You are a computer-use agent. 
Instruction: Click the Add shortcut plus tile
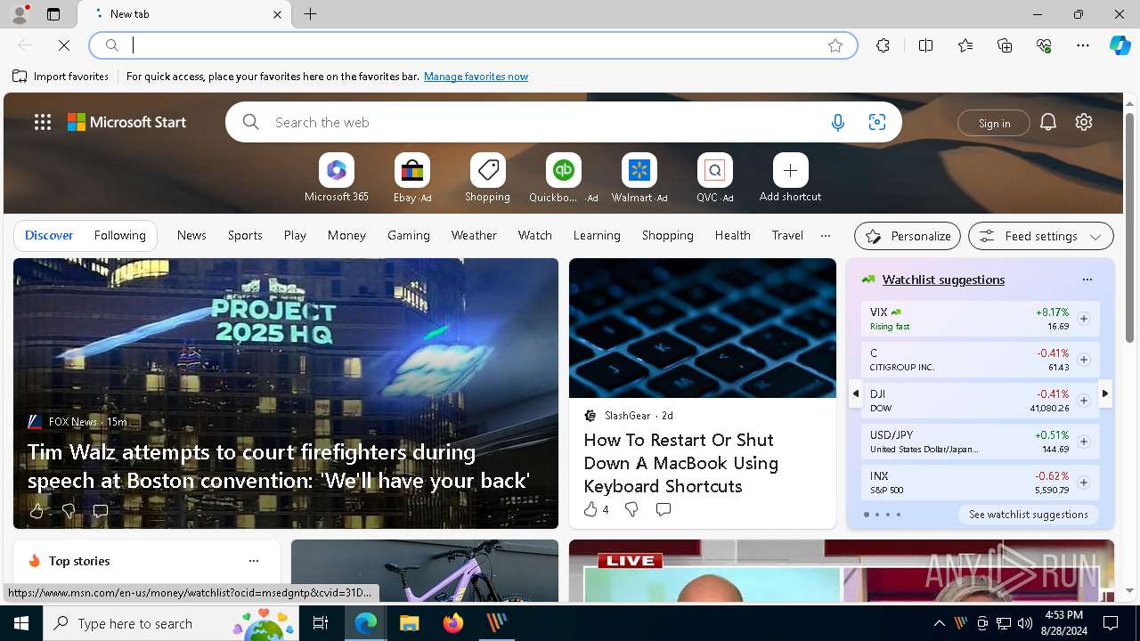point(790,178)
